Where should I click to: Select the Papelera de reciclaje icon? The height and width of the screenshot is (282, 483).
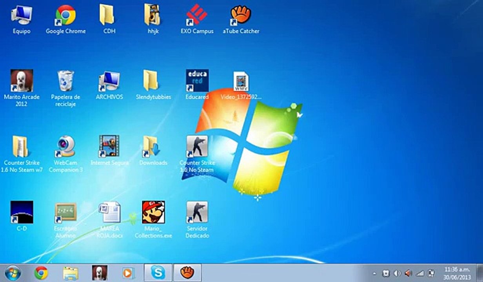coord(65,89)
